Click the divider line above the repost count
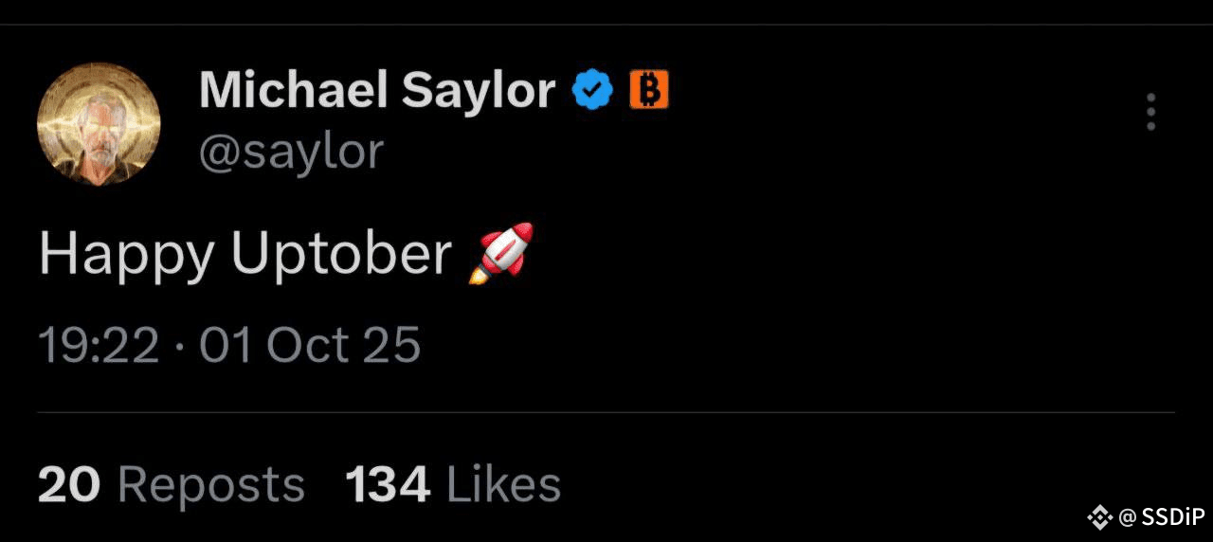Viewport: 1213px width, 542px height. pyautogui.click(x=606, y=412)
